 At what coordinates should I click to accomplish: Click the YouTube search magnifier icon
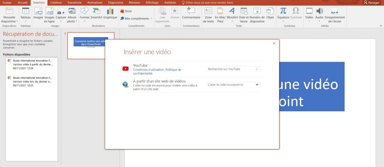click(257, 69)
